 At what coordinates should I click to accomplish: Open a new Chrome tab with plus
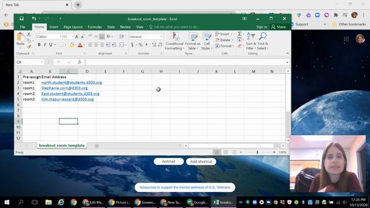pos(78,5)
